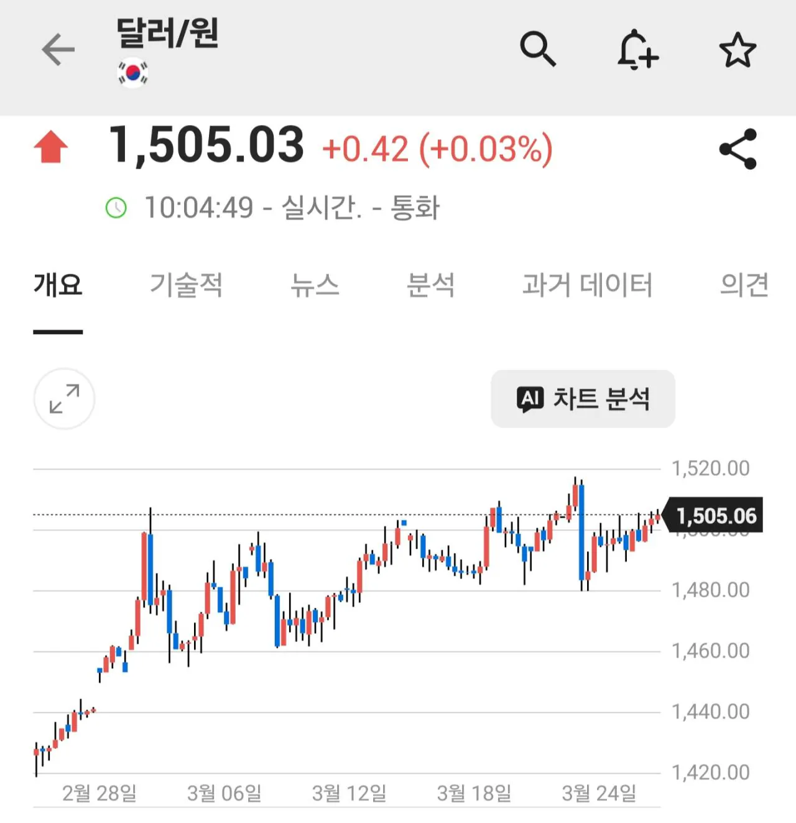Open AI 차트 분석 button
796x823 pixels.
(x=583, y=399)
